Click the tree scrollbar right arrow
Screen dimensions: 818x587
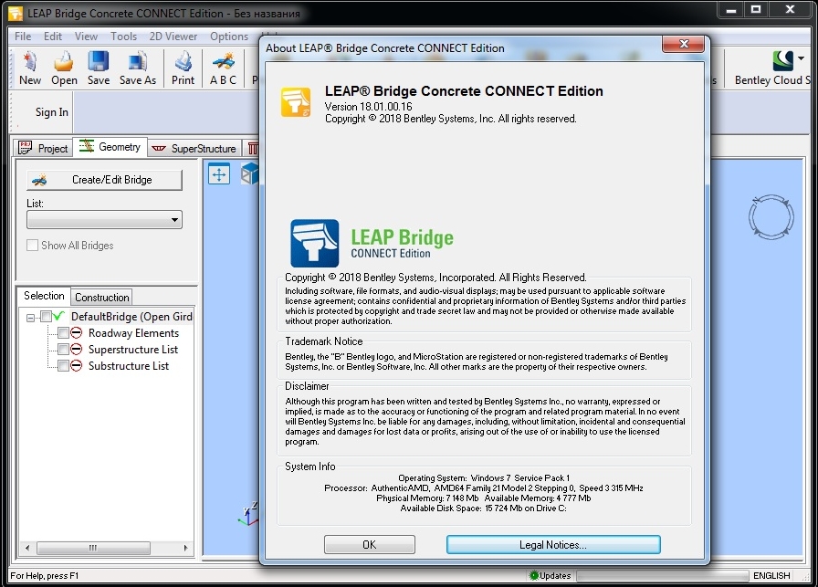(x=185, y=548)
